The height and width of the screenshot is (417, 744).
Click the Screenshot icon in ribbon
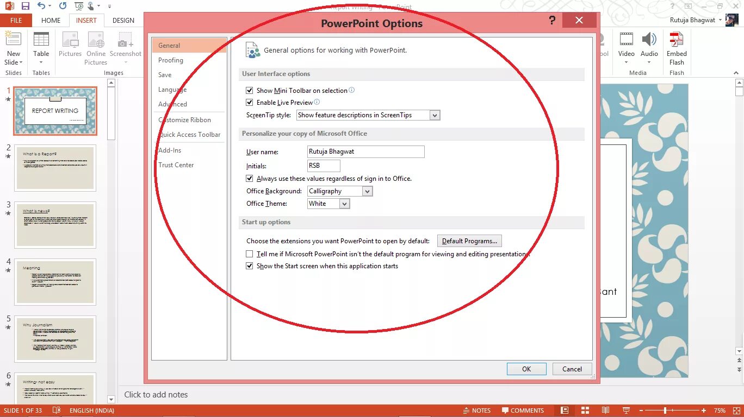(x=126, y=40)
